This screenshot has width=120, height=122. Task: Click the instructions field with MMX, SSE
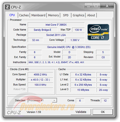69,62
